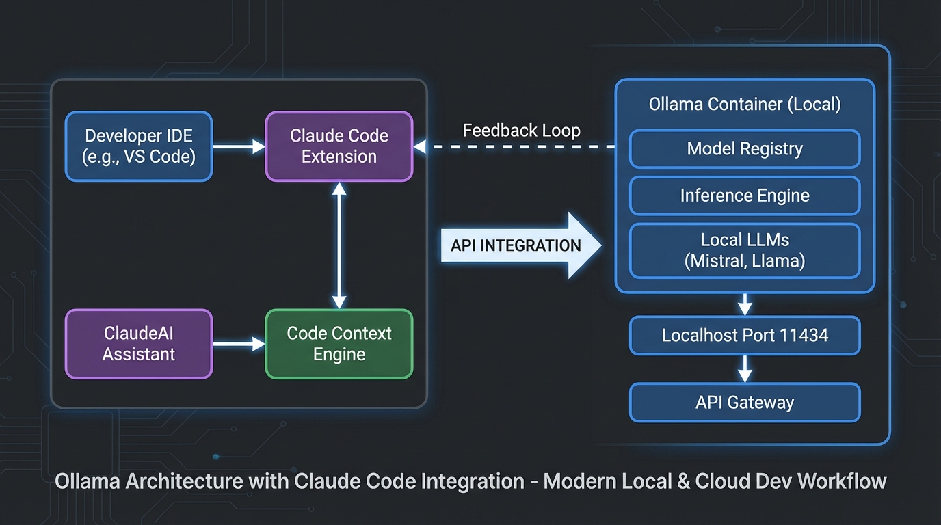Screen dimensions: 941x525
Task: Select the Ollama Container (Local) header
Action: click(x=744, y=104)
